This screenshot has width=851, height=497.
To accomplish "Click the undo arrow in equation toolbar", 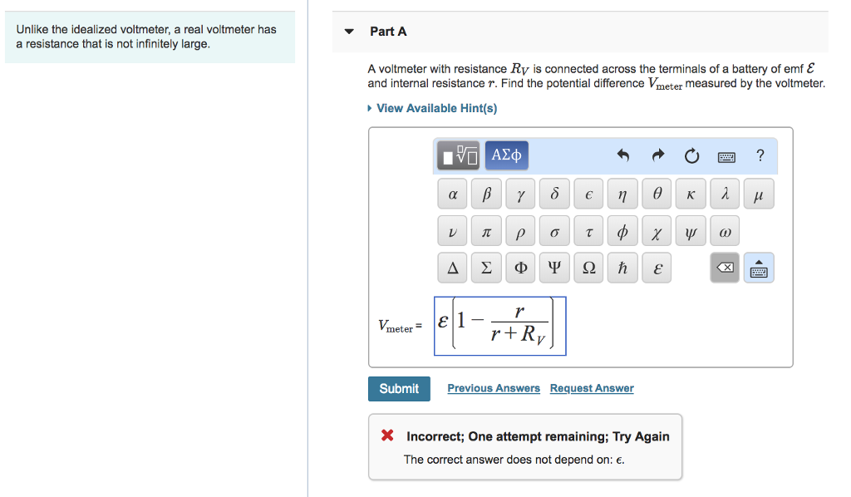I will click(624, 155).
